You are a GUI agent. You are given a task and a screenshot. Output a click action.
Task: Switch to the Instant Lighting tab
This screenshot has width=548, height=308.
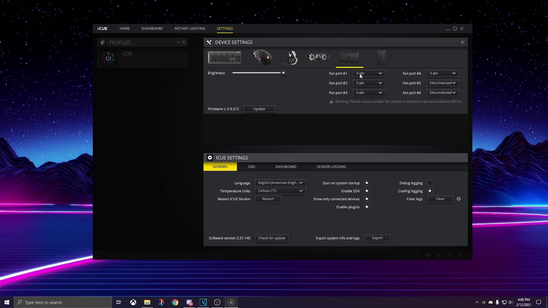point(190,29)
